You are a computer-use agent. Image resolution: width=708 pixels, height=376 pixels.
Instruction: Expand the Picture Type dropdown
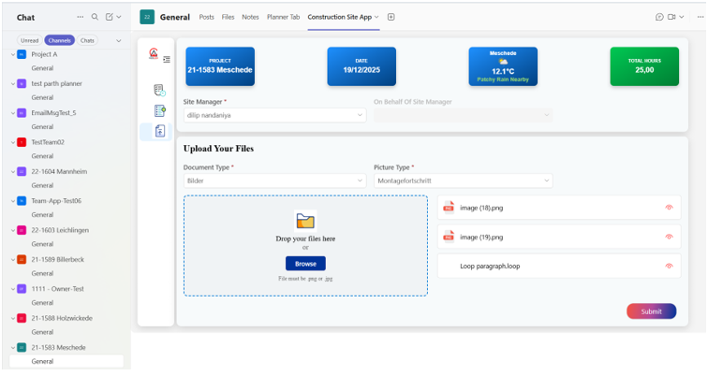pyautogui.click(x=463, y=181)
